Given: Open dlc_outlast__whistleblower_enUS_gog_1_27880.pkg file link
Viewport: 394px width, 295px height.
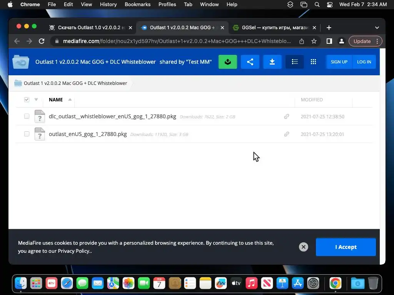Looking at the screenshot, I should click(x=112, y=116).
